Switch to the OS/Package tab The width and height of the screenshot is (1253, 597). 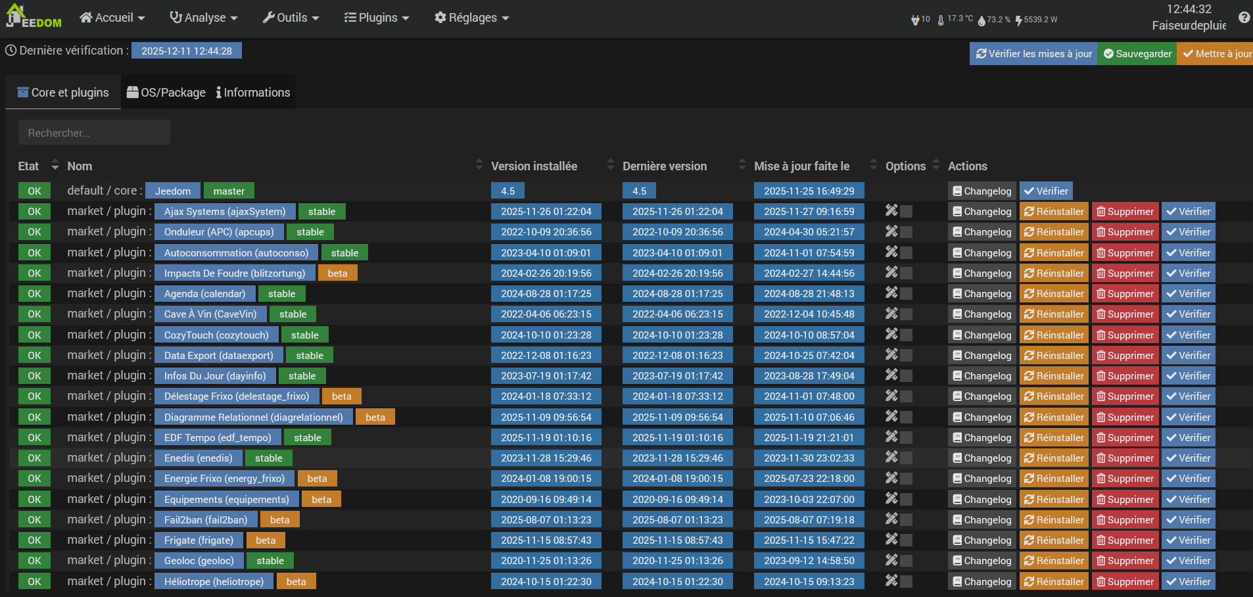[166, 93]
